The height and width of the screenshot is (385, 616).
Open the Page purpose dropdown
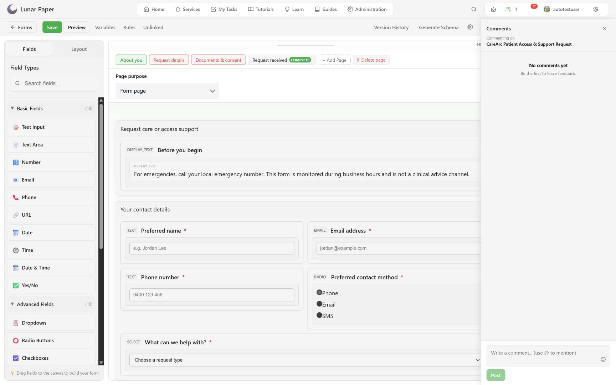pyautogui.click(x=167, y=91)
